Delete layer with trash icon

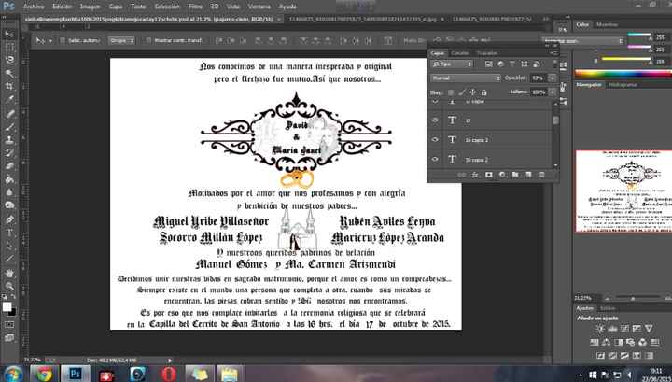coord(541,175)
